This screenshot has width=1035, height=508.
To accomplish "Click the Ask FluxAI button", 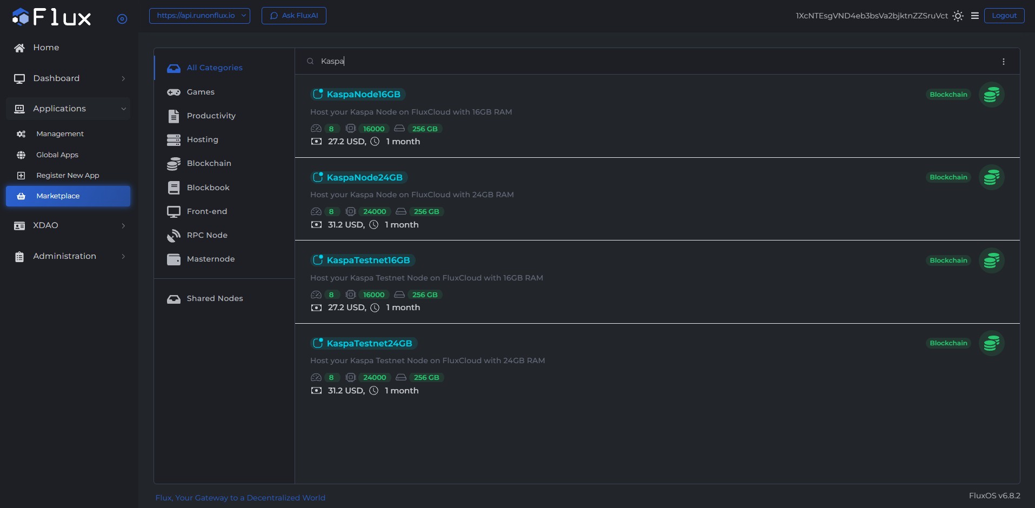I will click(x=293, y=16).
